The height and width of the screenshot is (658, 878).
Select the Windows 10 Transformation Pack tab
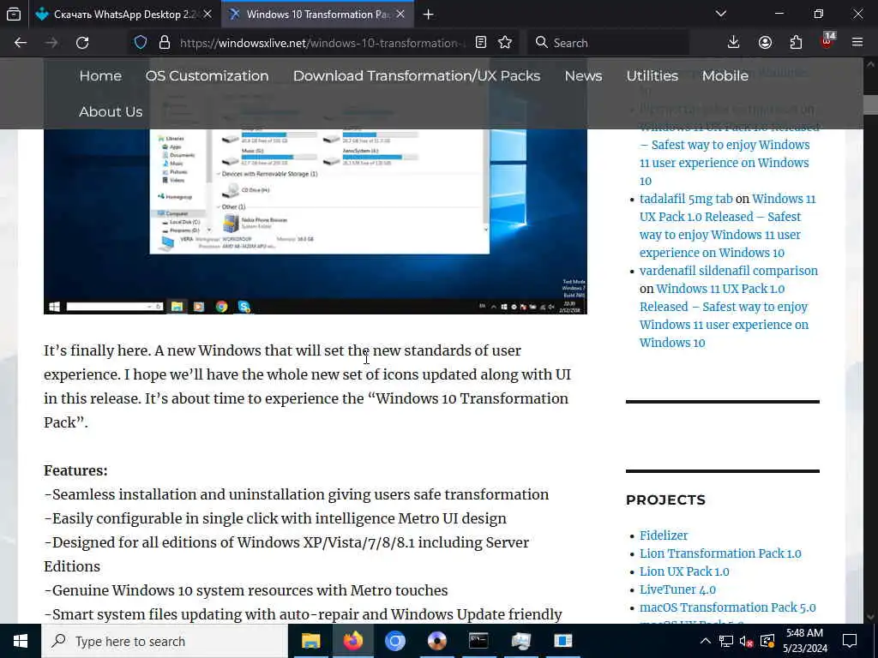coord(318,15)
